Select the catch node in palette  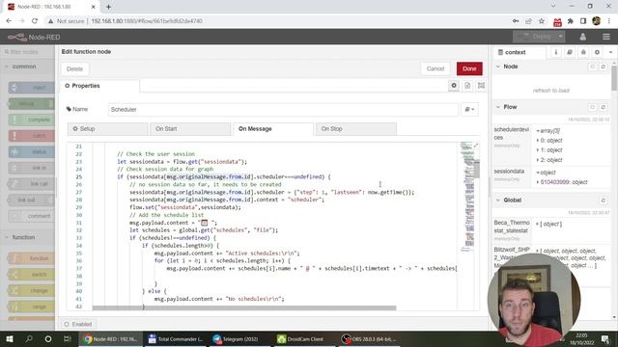click(x=32, y=136)
